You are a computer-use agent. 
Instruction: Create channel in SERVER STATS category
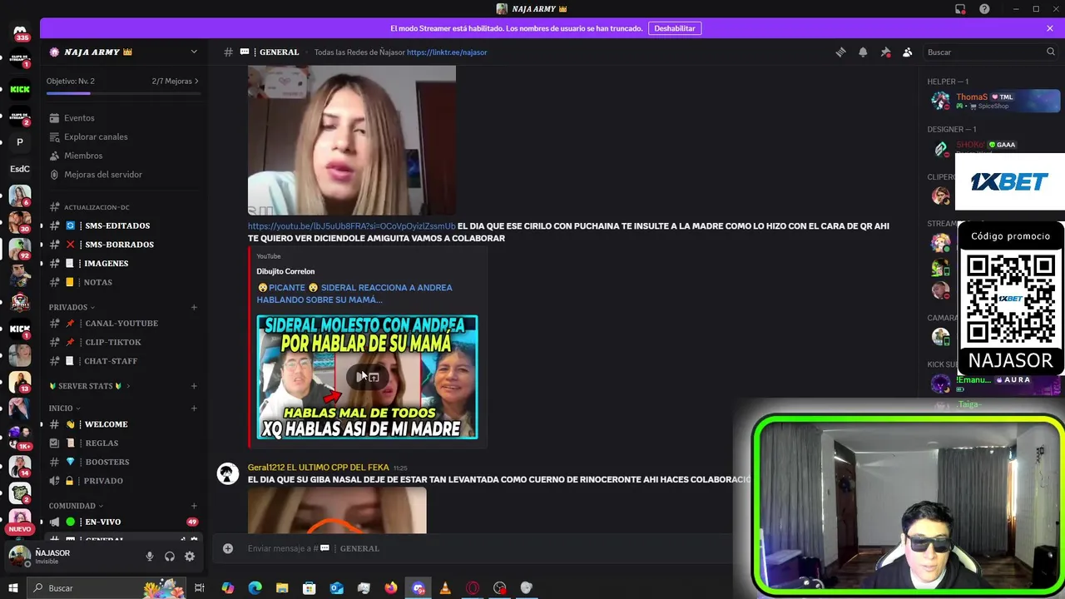pos(194,386)
